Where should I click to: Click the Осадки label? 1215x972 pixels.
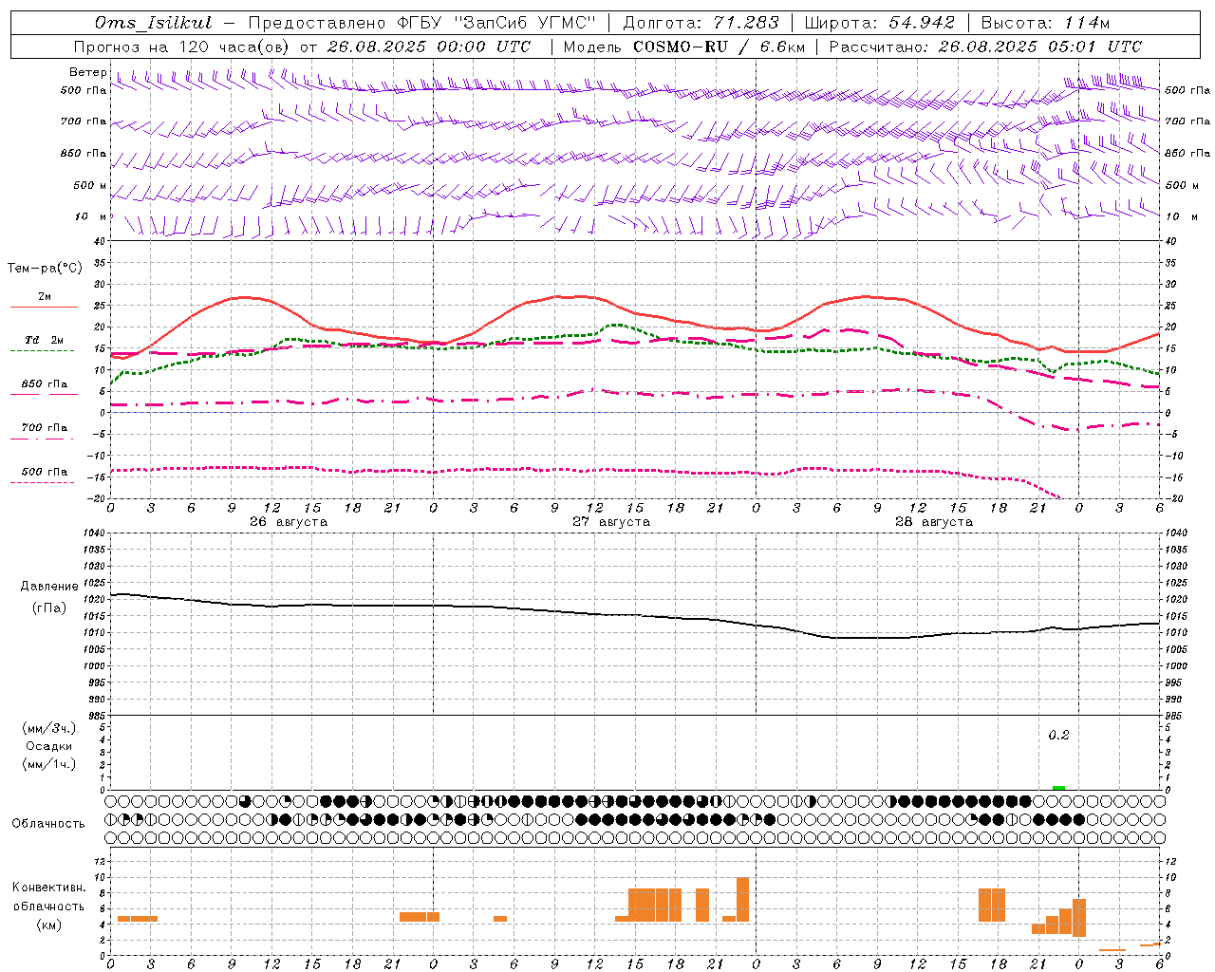49,746
